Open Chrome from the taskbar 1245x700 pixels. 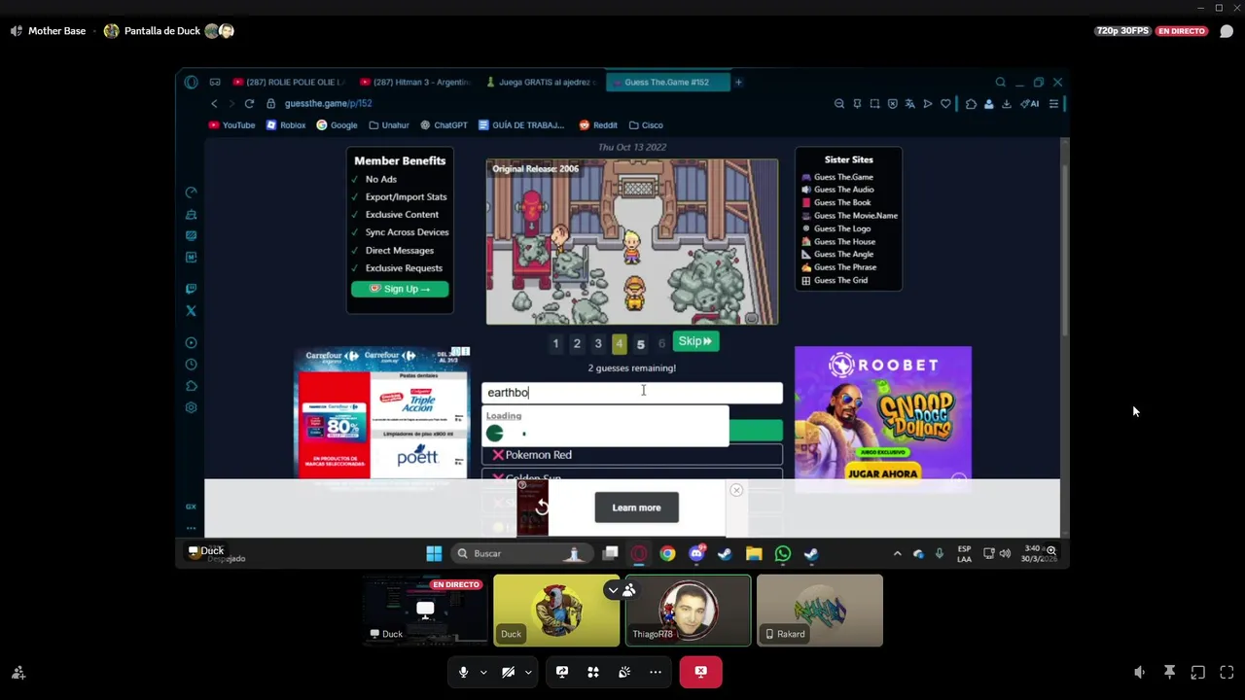[667, 553]
